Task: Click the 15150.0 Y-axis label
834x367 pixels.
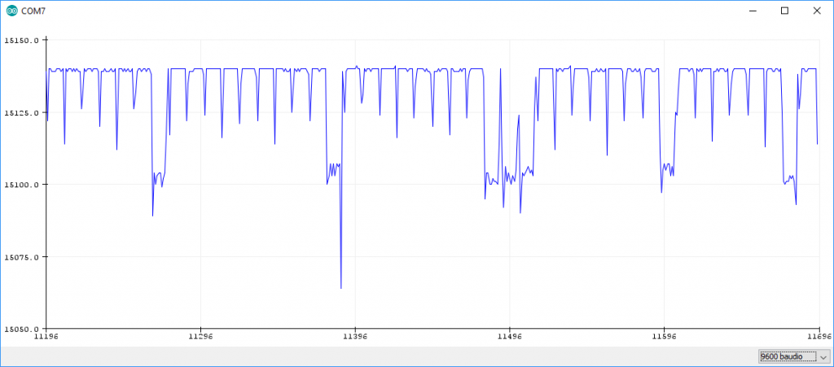Action: coord(21,39)
